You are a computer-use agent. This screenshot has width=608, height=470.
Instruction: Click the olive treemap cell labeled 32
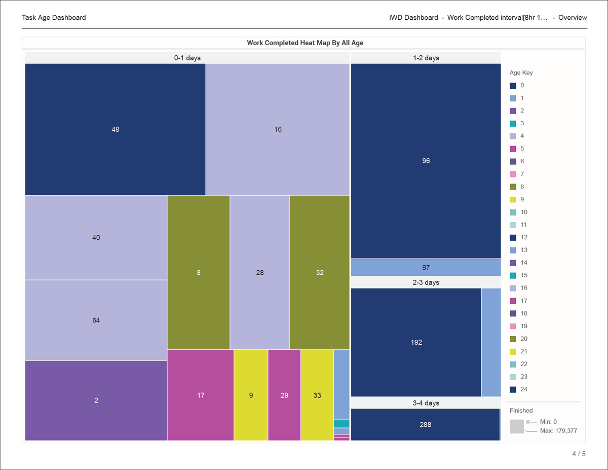(320, 272)
